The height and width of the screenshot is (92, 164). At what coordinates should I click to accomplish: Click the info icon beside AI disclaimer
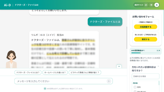(45, 88)
